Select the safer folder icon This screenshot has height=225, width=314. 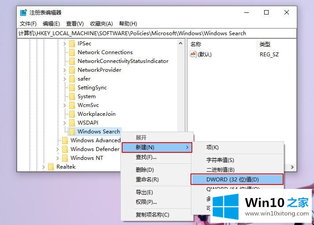tap(72, 79)
